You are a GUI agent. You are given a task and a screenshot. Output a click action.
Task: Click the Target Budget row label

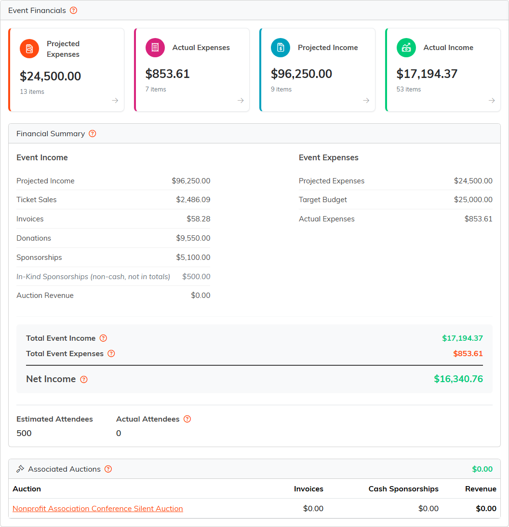pos(323,200)
